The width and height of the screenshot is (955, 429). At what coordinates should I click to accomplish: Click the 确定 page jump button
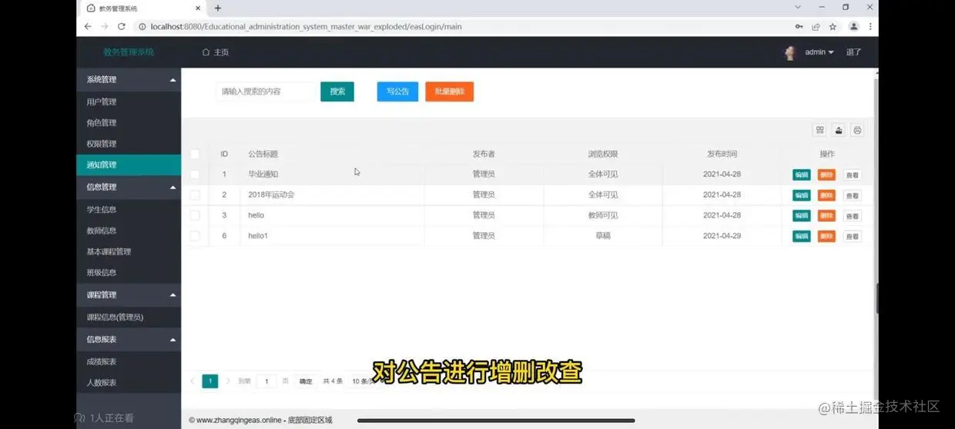306,381
